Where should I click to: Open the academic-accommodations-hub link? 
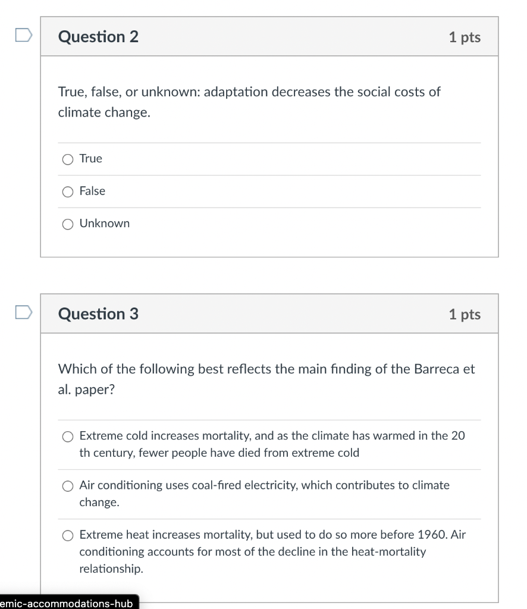point(67,603)
